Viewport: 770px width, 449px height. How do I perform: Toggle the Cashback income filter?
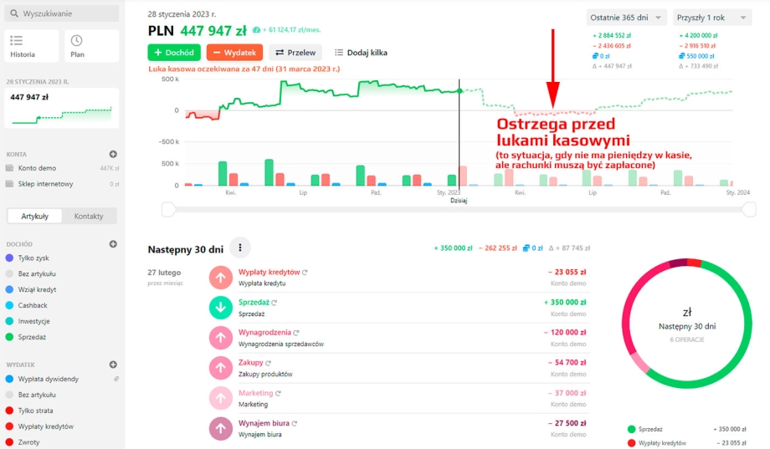[33, 305]
